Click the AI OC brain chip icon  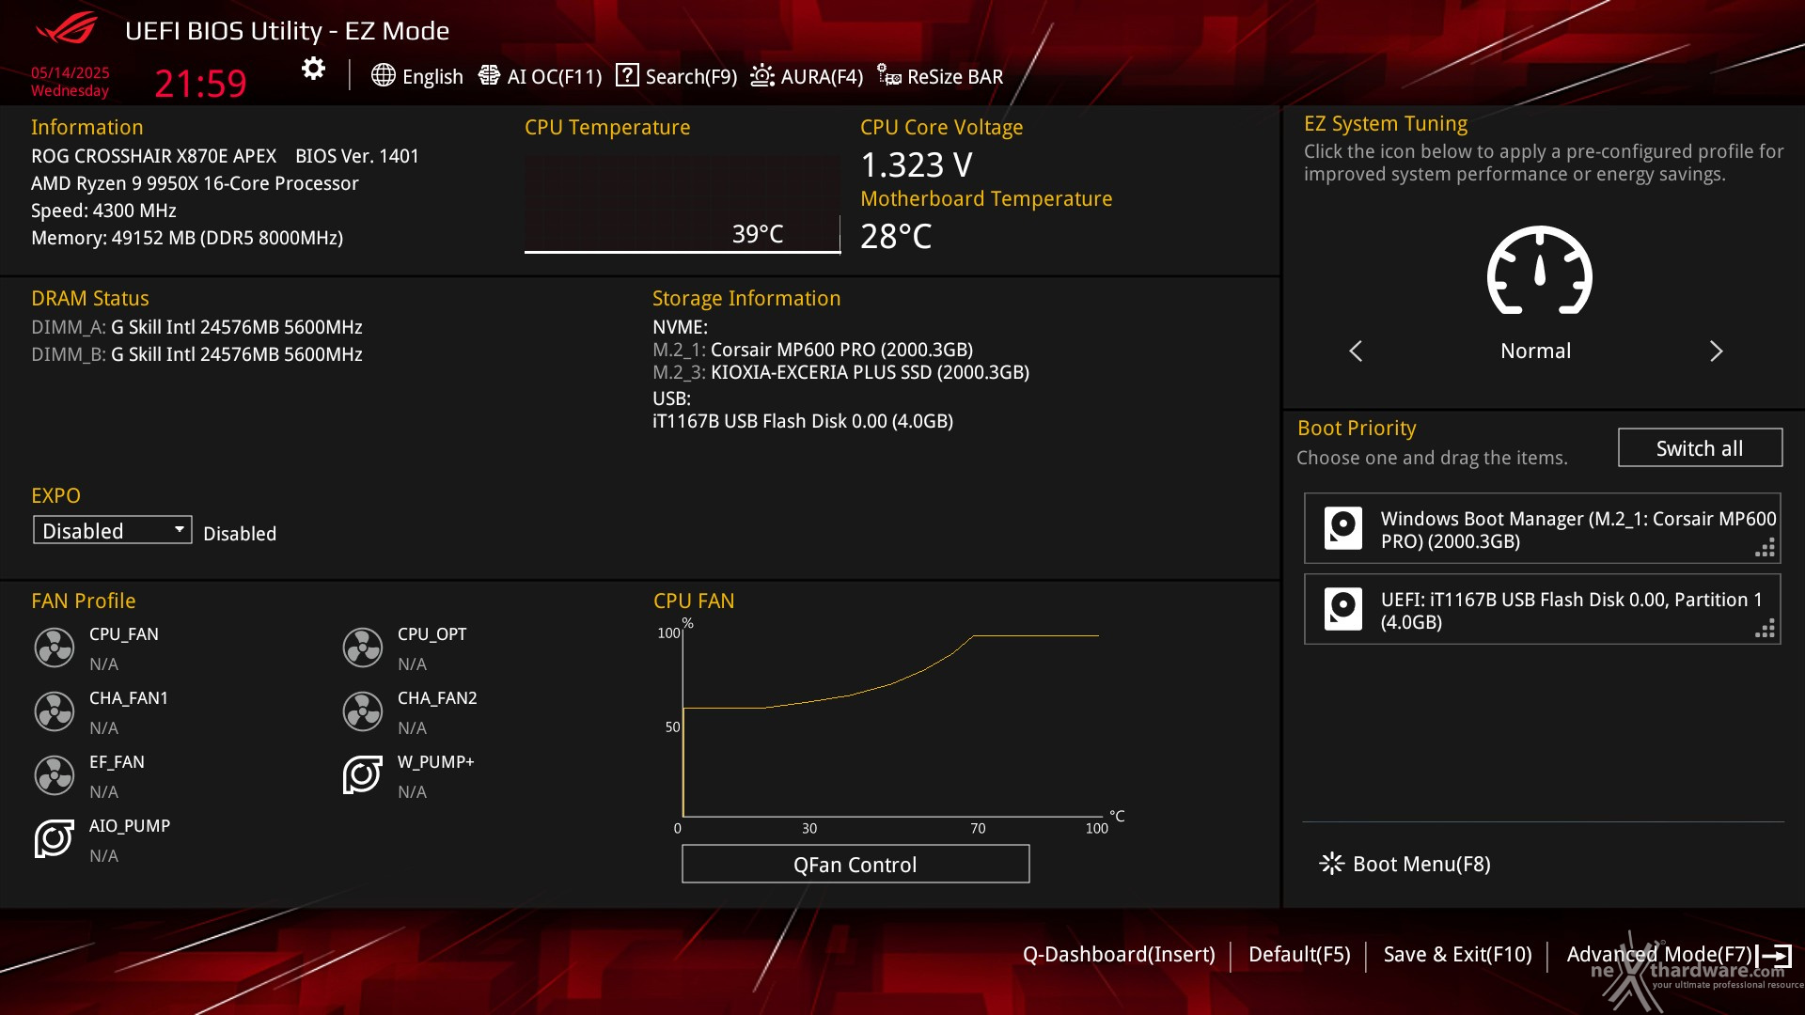click(x=489, y=75)
